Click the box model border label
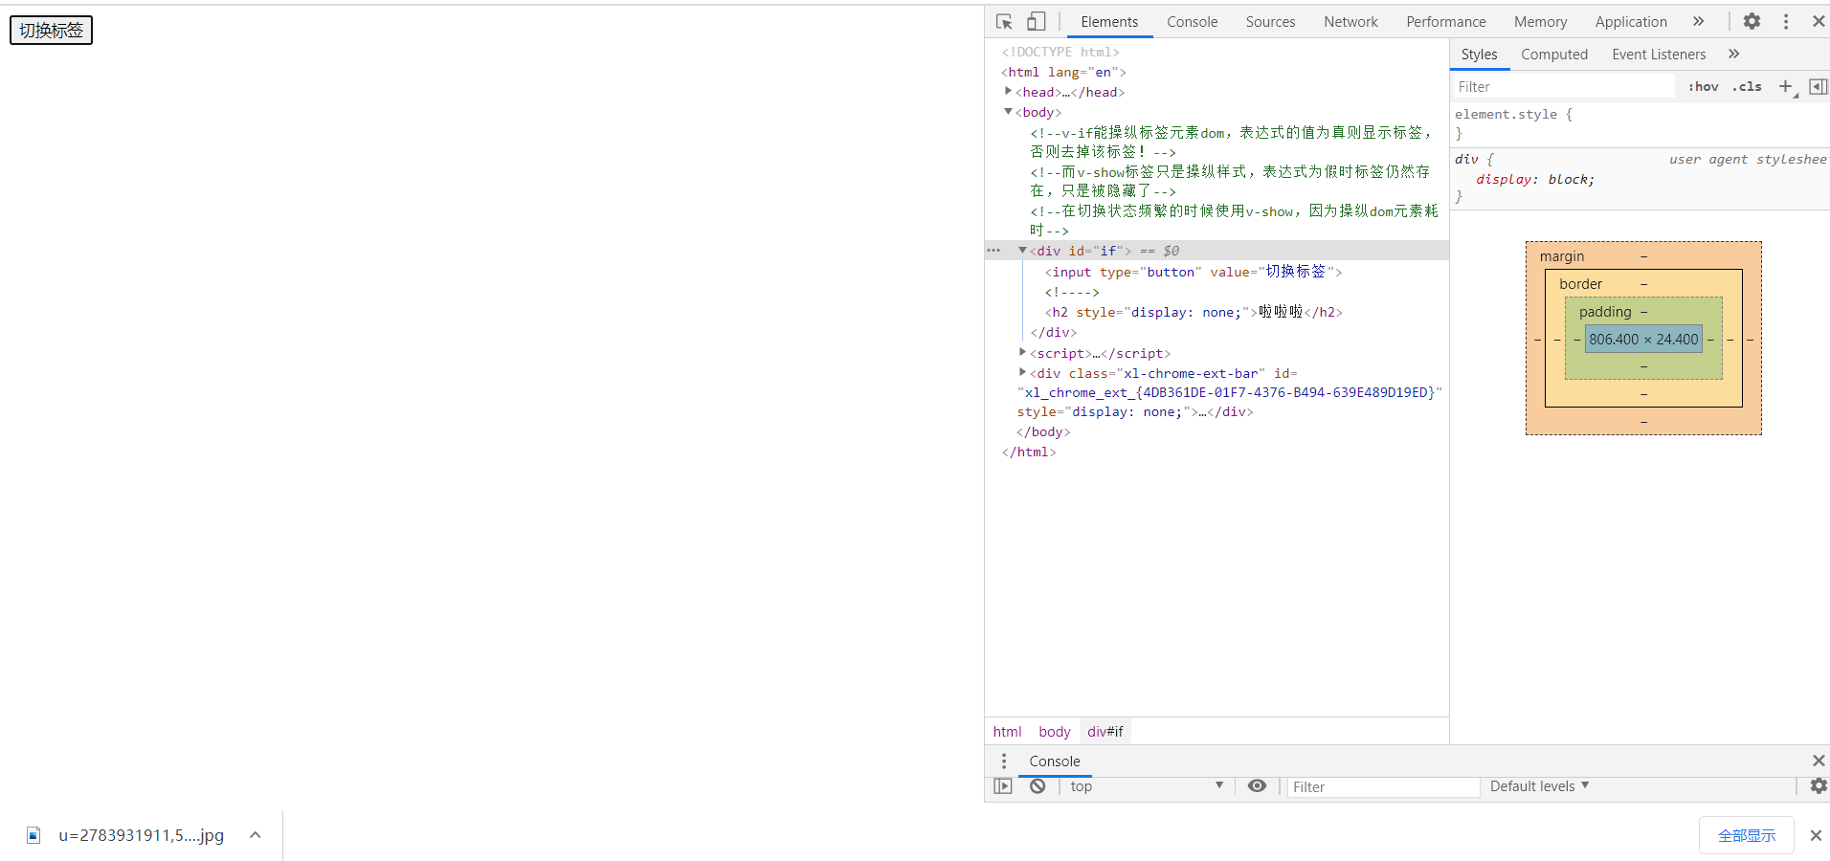This screenshot has width=1830, height=861. click(1580, 283)
